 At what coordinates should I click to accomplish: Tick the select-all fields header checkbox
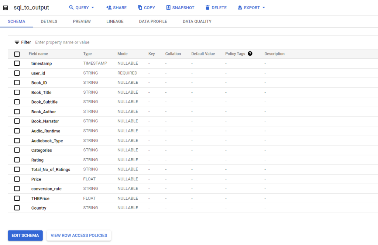tap(17, 54)
